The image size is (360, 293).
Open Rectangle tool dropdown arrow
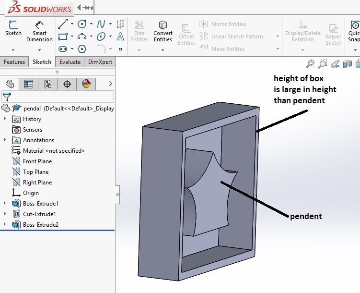(72, 37)
